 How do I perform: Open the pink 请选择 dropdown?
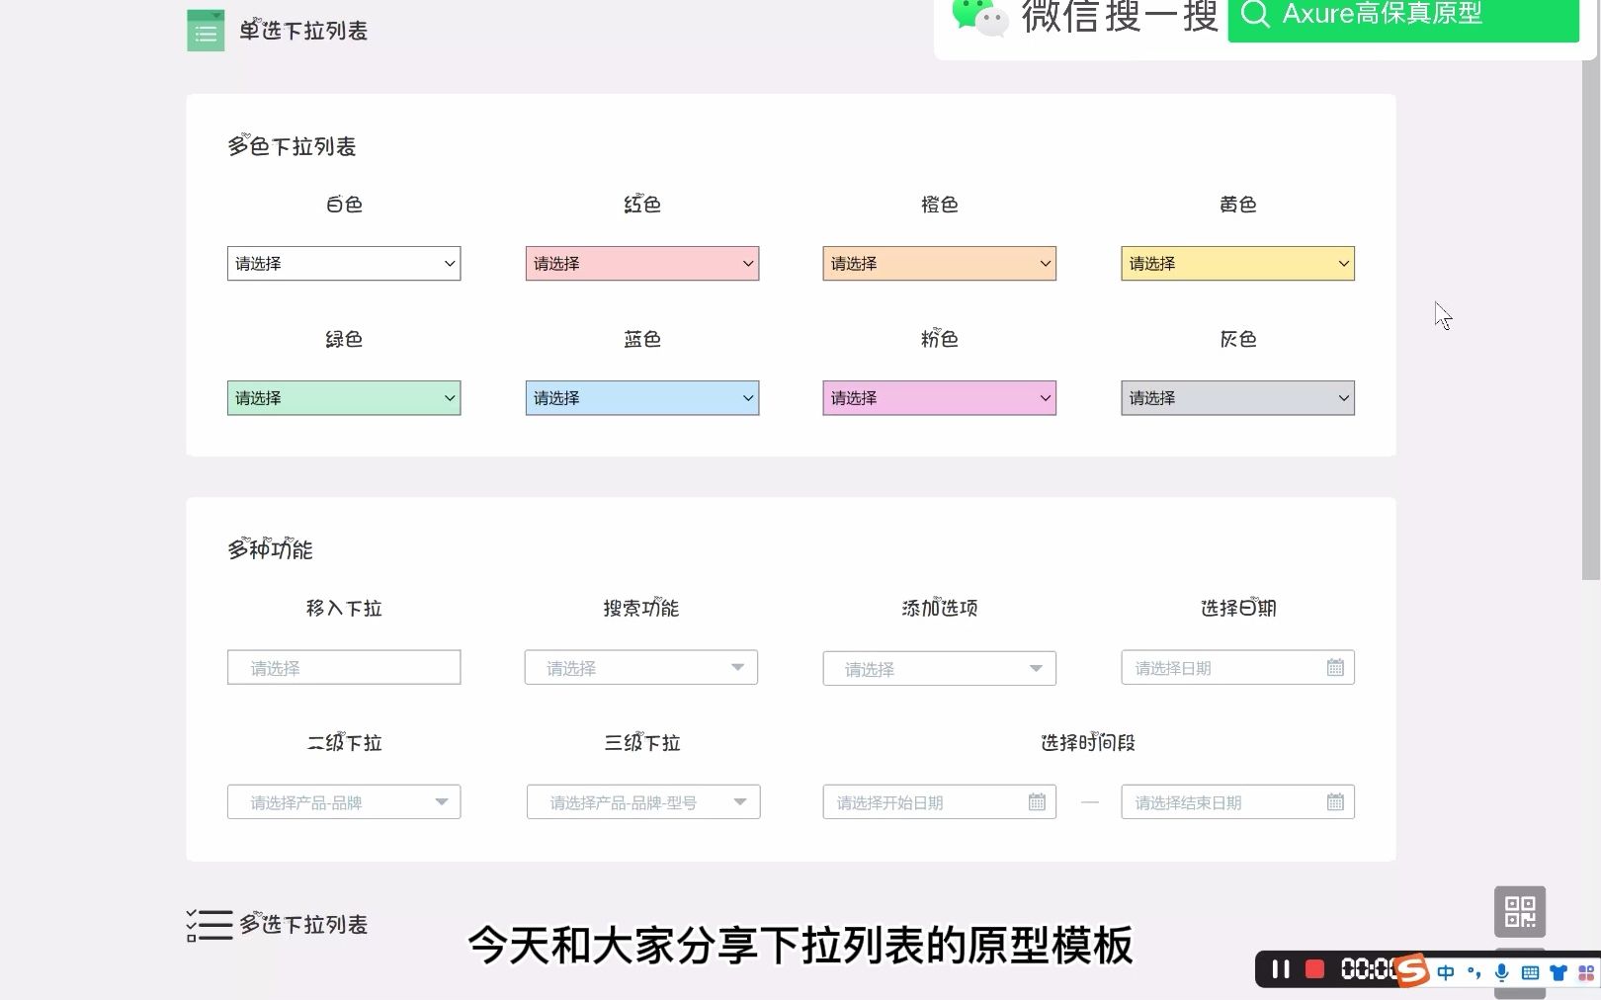click(x=940, y=398)
